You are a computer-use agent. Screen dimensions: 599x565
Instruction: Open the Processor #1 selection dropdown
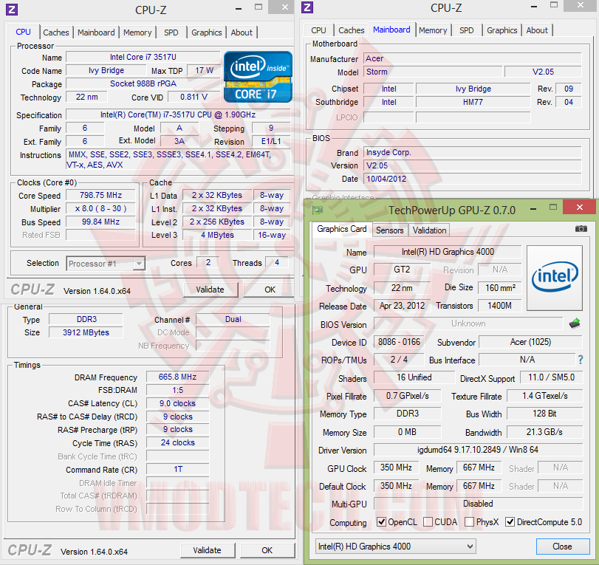coord(106,264)
